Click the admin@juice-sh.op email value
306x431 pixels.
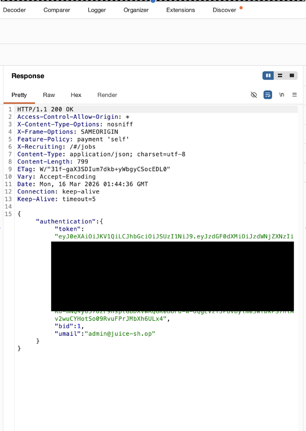point(120,334)
